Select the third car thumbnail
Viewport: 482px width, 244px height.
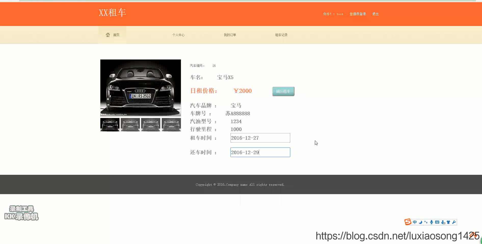tap(151, 125)
